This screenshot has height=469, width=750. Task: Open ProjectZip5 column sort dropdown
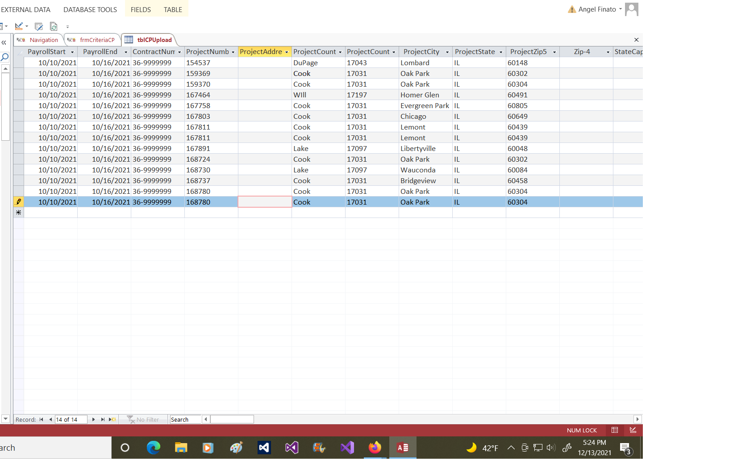coord(554,52)
